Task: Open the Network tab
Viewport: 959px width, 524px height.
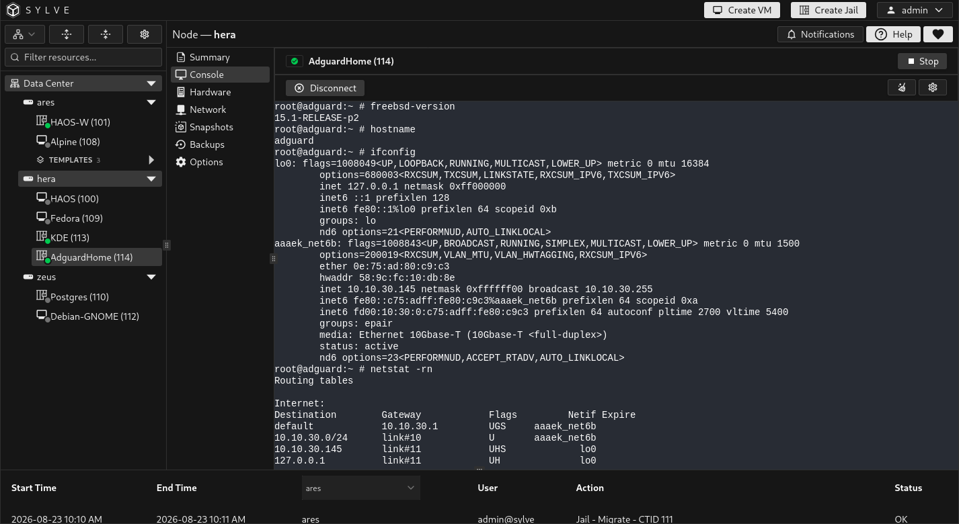Action: point(221,110)
